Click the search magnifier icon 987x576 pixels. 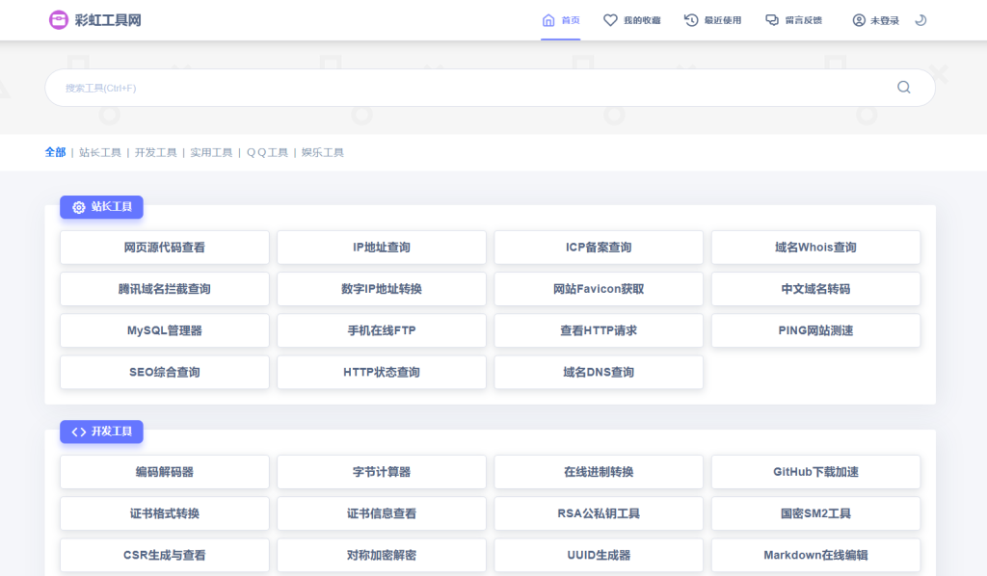tap(904, 88)
